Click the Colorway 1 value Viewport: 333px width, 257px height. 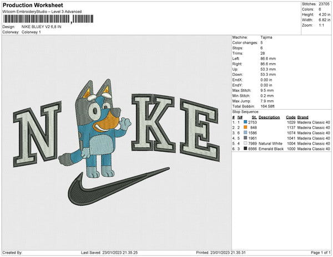pos(31,32)
